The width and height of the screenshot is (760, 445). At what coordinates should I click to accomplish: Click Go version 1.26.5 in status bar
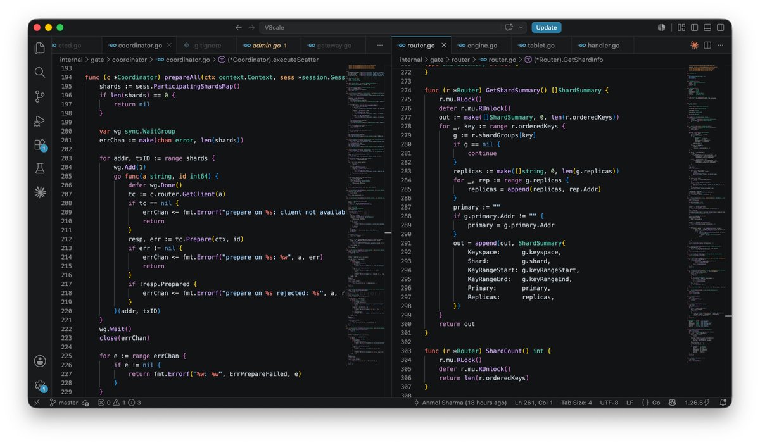697,403
